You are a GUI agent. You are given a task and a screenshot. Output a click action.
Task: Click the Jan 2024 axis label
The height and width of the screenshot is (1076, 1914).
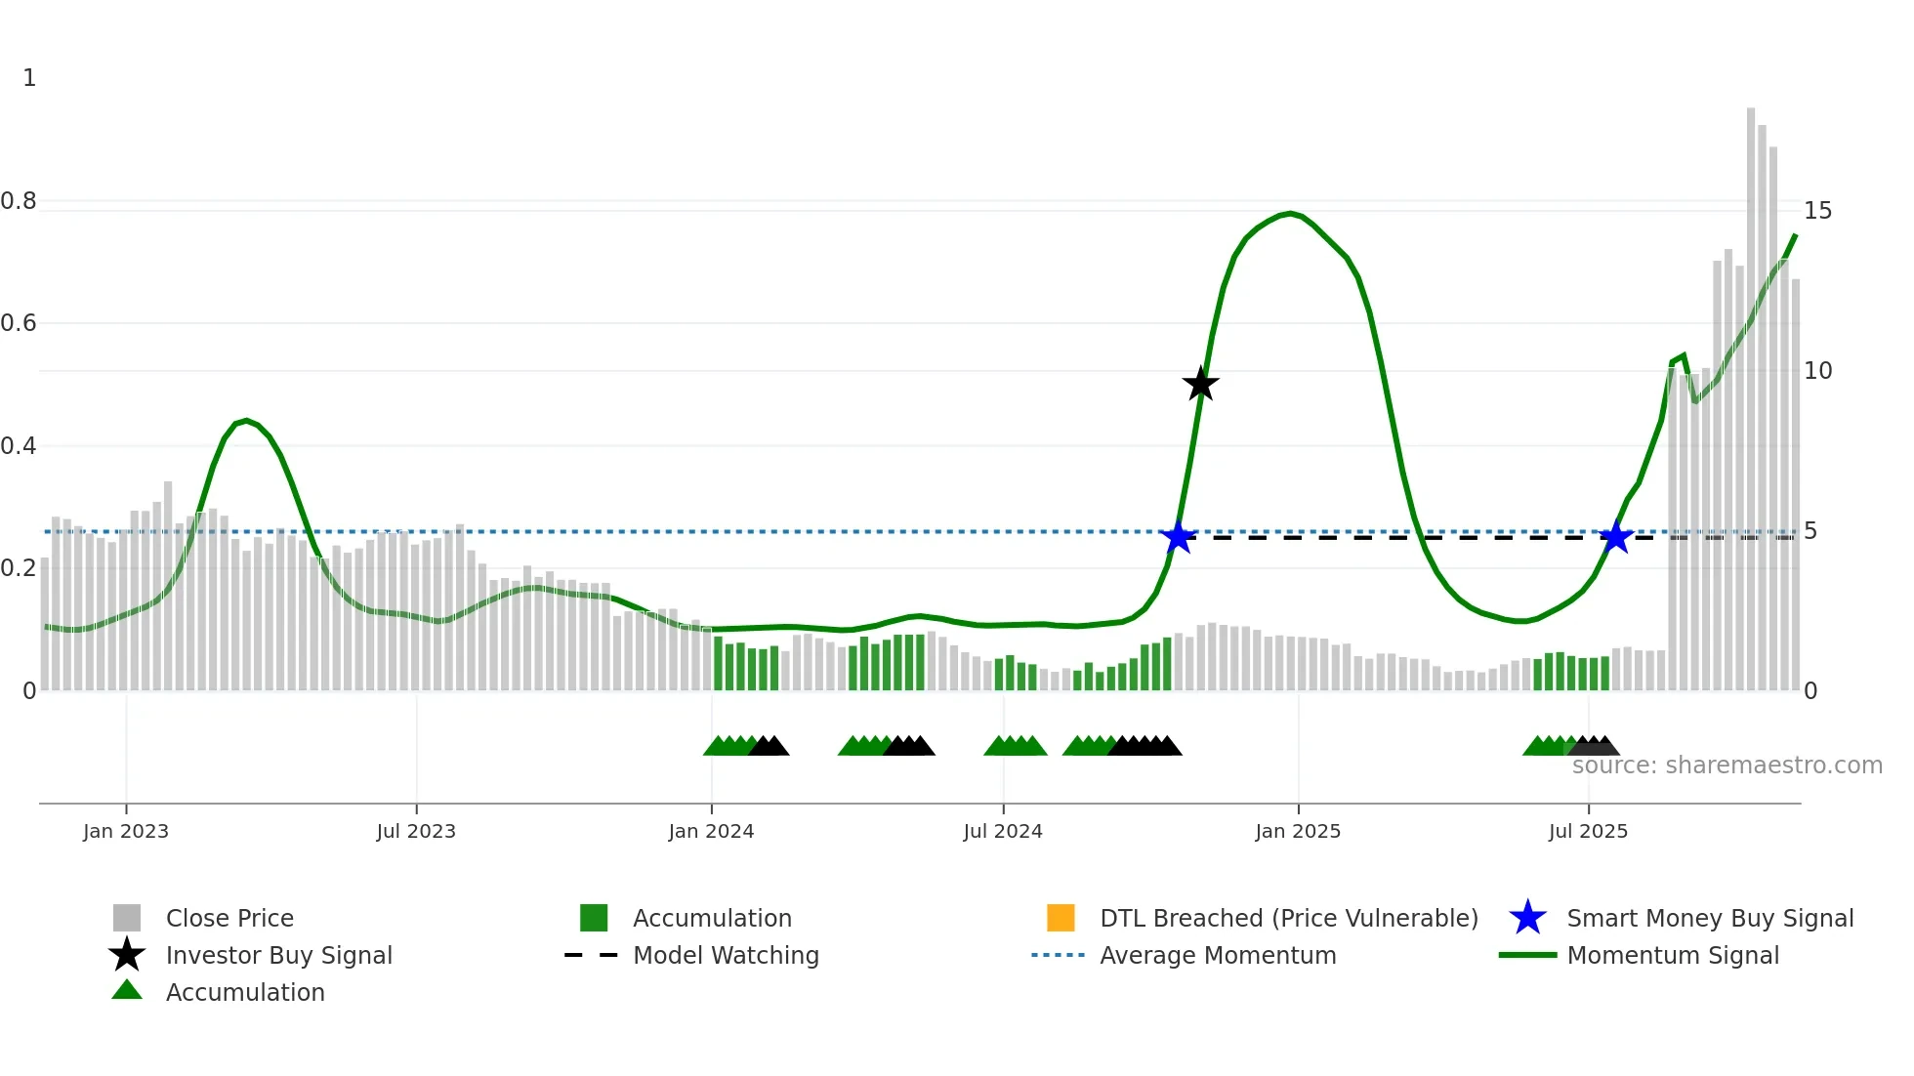coord(711,831)
